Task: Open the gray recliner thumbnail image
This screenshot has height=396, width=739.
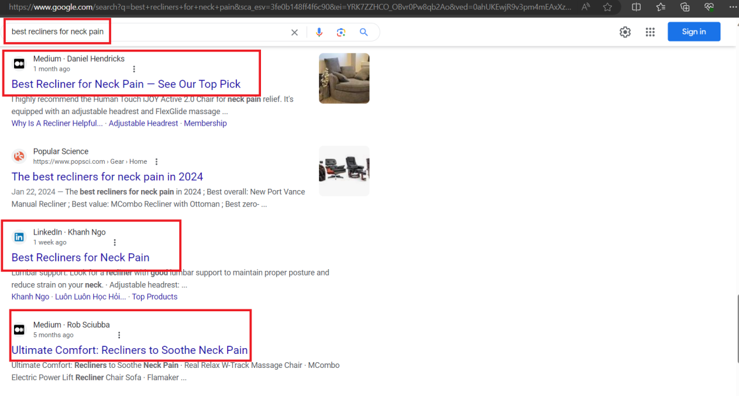Action: [x=344, y=78]
